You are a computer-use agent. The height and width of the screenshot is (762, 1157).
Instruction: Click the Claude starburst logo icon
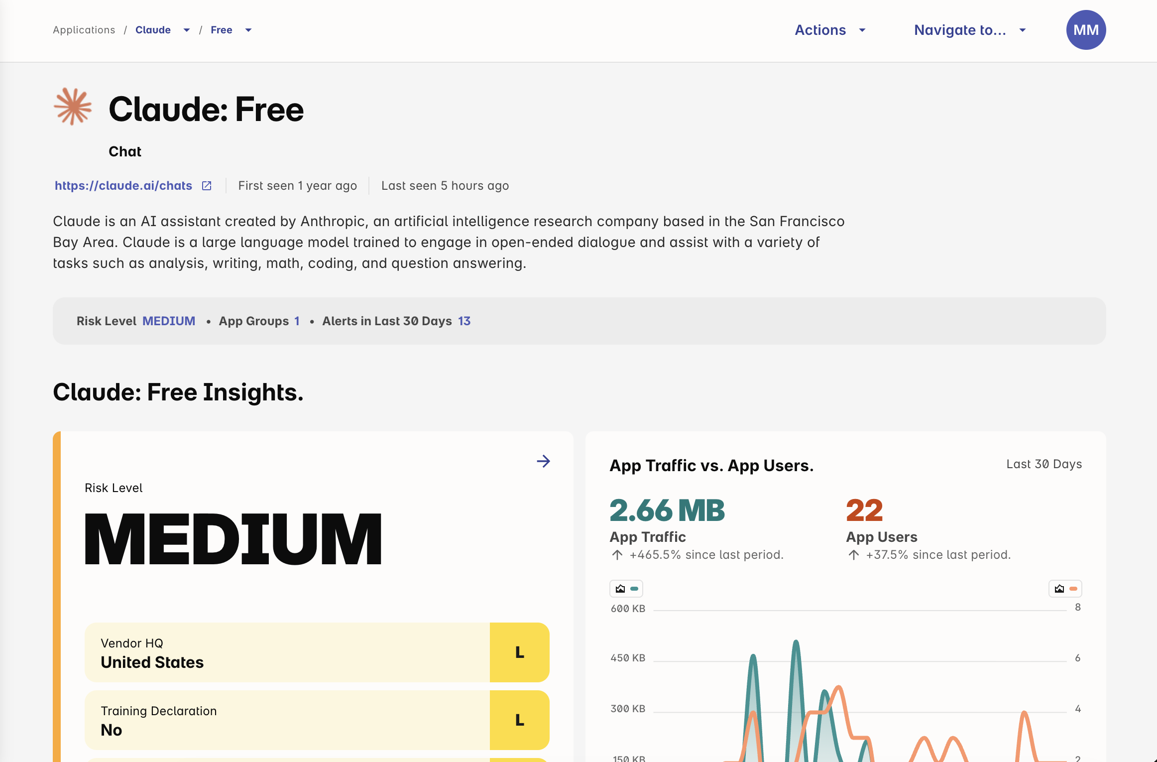point(73,107)
